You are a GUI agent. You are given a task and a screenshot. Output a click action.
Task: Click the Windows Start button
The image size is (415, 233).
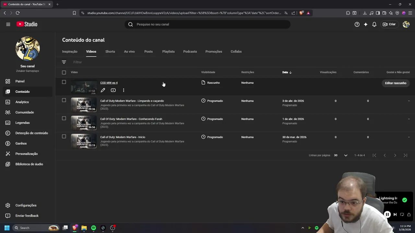pos(7,228)
